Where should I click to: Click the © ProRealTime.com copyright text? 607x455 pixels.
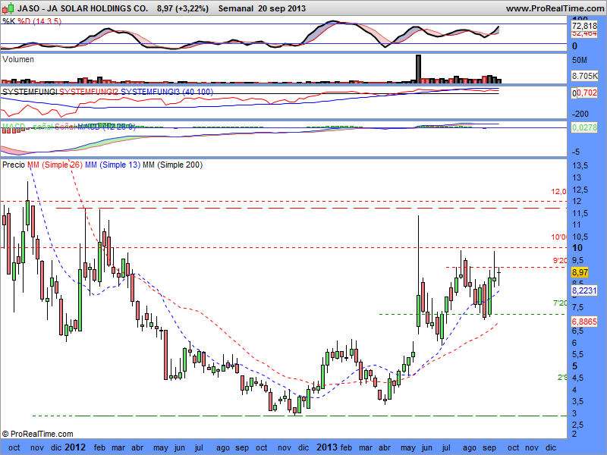tap(37, 434)
